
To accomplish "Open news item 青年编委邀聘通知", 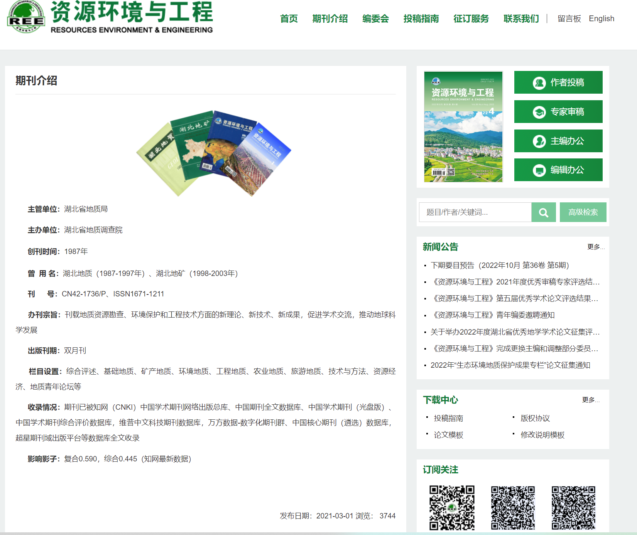I will [x=493, y=315].
